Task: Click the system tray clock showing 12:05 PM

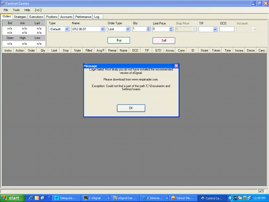Action: point(259,198)
